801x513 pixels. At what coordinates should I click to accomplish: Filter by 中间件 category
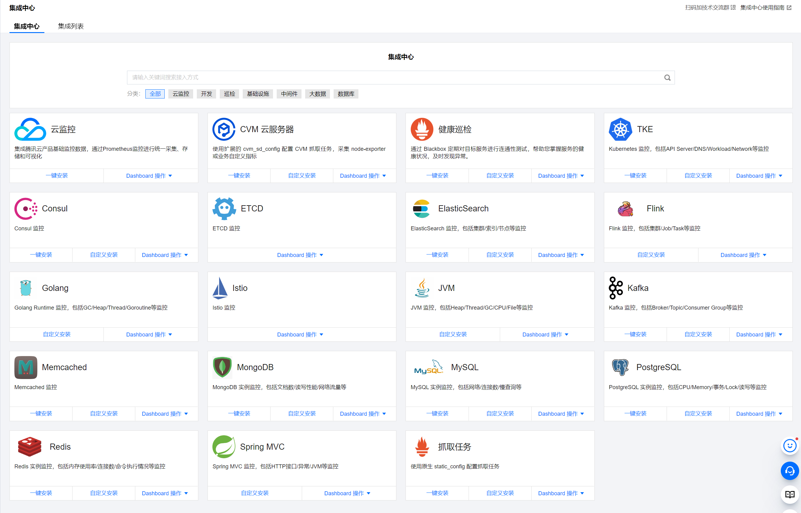pyautogui.click(x=289, y=94)
